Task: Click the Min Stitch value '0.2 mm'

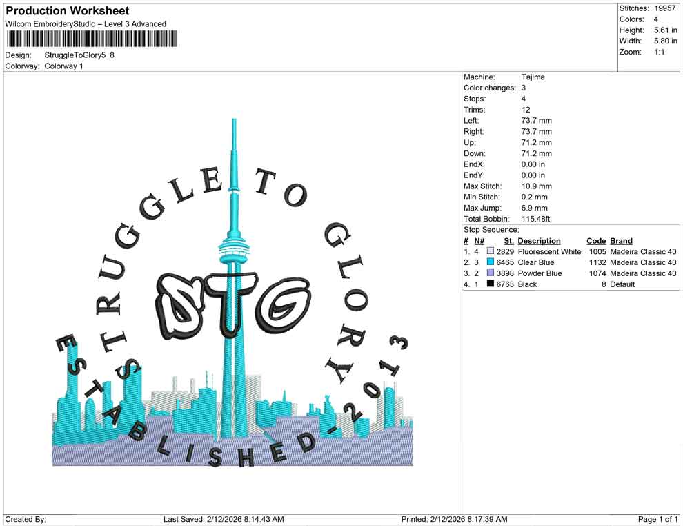Action: coord(535,197)
